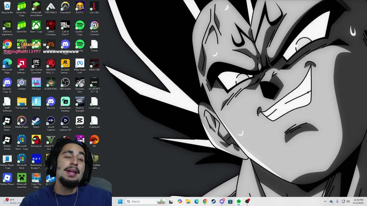The image size is (367, 206).
Task: Click the taskbar Search box
Action: (146, 201)
